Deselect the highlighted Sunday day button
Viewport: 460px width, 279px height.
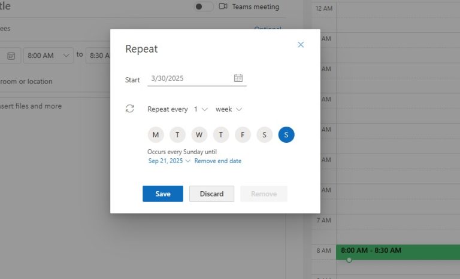(286, 134)
